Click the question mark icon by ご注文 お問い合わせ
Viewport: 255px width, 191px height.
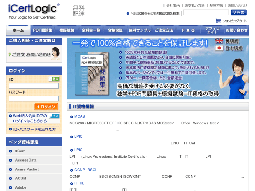(x=9, y=55)
